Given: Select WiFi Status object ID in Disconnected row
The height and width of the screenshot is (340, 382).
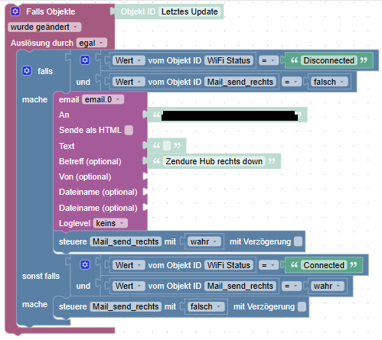Looking at the screenshot, I should pyautogui.click(x=229, y=60).
